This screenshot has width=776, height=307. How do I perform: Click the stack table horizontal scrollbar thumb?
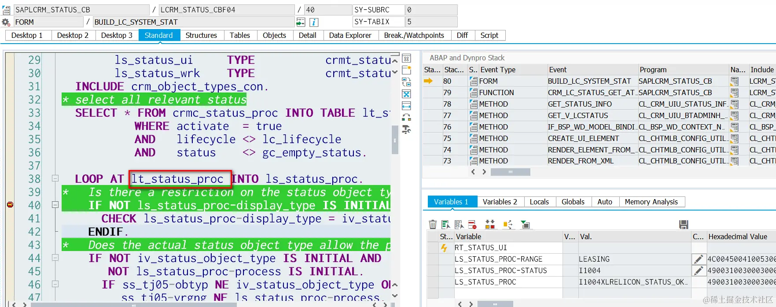tap(510, 172)
